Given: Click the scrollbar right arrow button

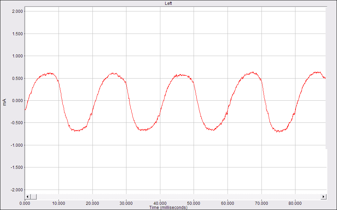Looking at the screenshot, I should tap(324, 197).
